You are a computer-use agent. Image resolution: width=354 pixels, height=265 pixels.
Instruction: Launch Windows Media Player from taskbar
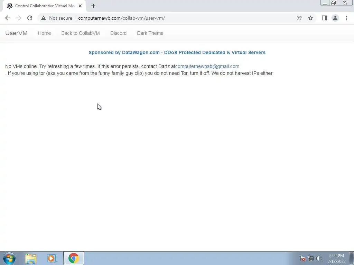coord(52,258)
